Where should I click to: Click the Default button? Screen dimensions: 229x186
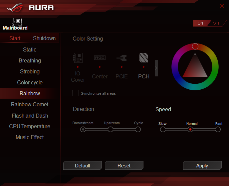(x=83, y=165)
